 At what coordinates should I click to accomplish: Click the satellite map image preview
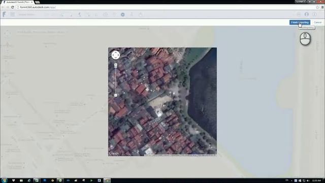coord(162,102)
